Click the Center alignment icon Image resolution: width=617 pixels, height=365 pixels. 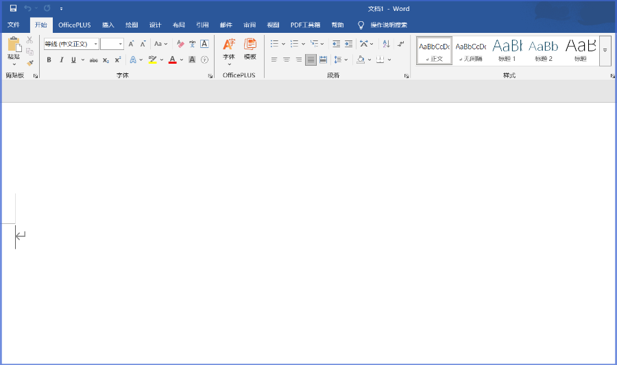click(x=287, y=60)
